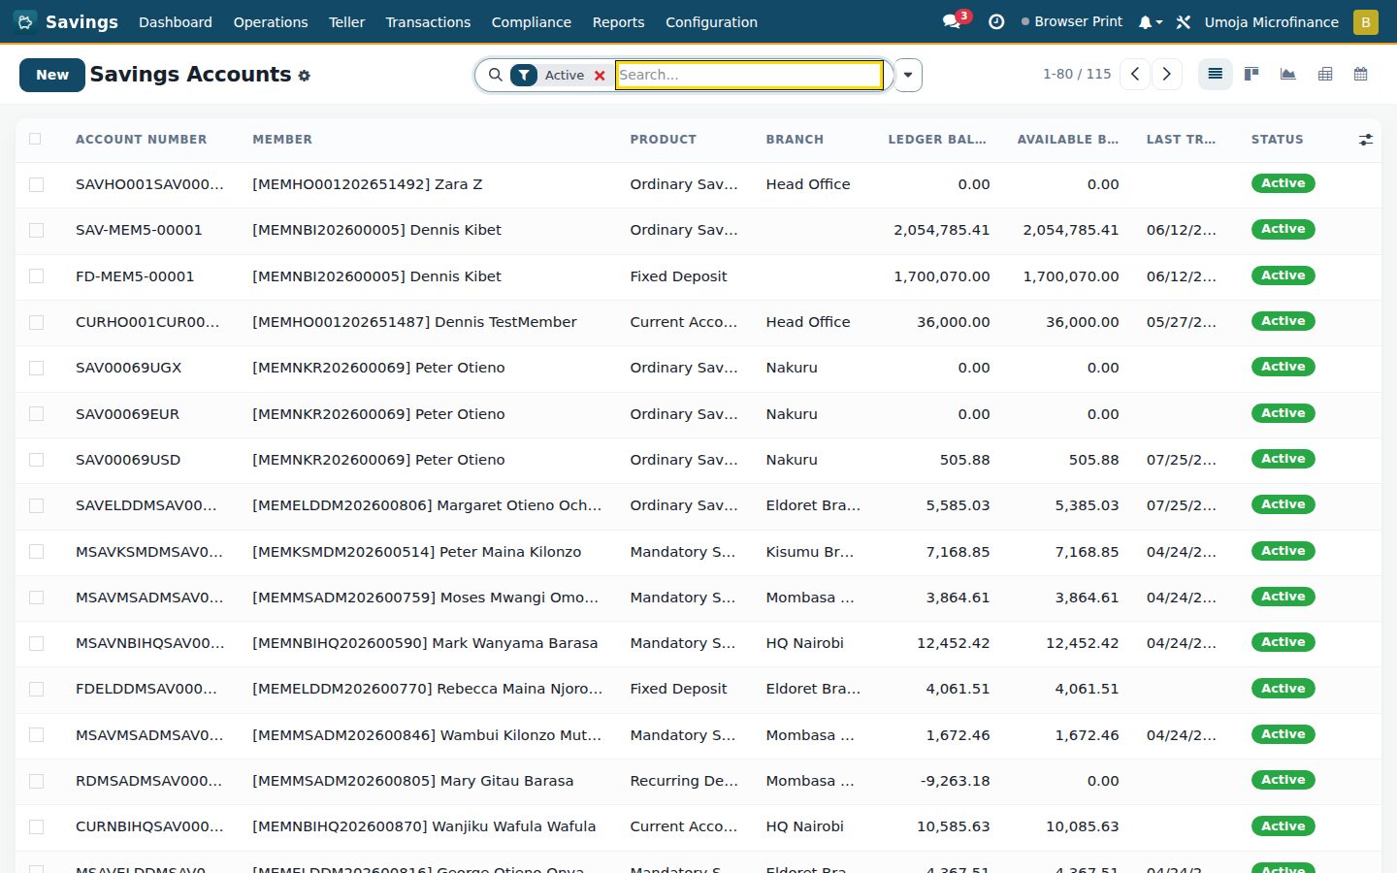The width and height of the screenshot is (1397, 873).
Task: Go to previous page of records
Action: (1134, 75)
